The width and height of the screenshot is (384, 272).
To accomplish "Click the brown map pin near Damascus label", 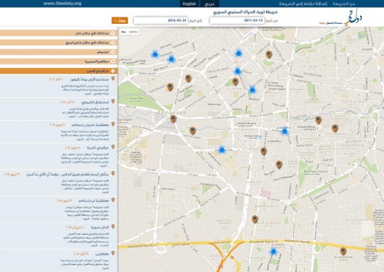I will (173, 119).
